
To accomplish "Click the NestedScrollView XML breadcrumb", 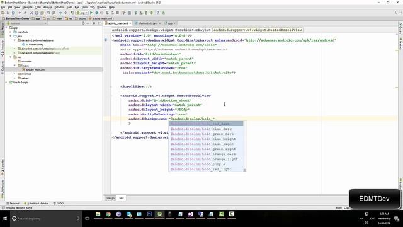I will pos(258,30).
